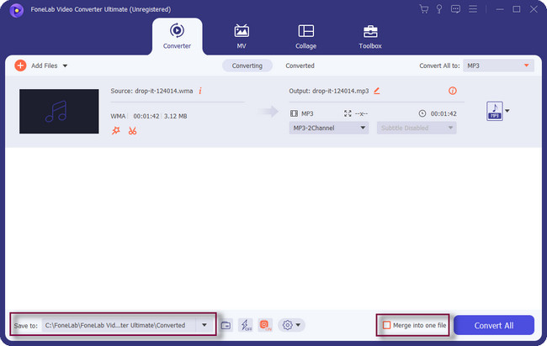Viewport: 547px width, 346px height.
Task: Click the source duration 00:01:42 text
Action: (x=146, y=116)
